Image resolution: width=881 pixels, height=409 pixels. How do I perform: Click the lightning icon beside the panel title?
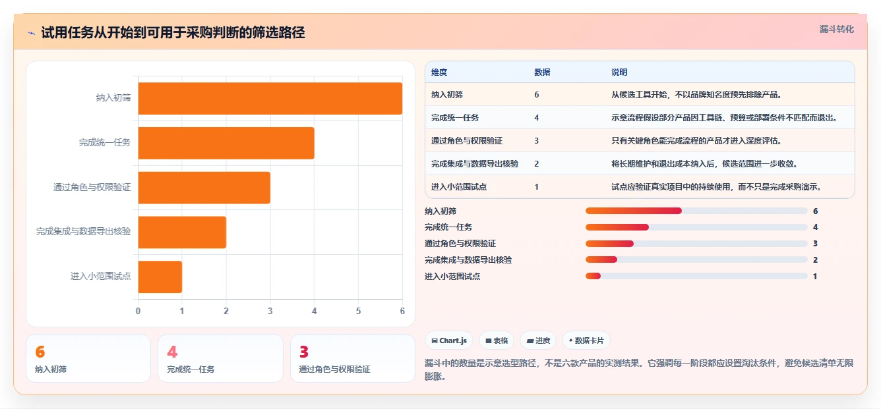click(32, 33)
